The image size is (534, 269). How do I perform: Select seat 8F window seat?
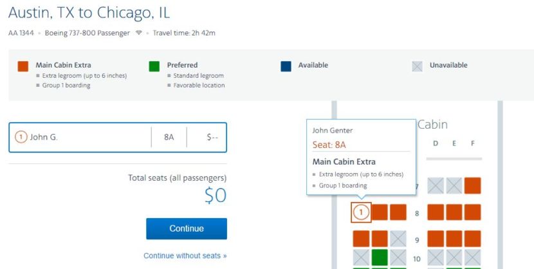472,212
